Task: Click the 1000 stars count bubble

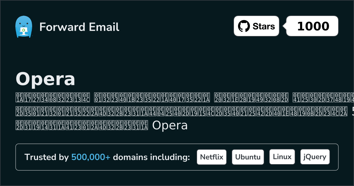Action: click(x=312, y=26)
